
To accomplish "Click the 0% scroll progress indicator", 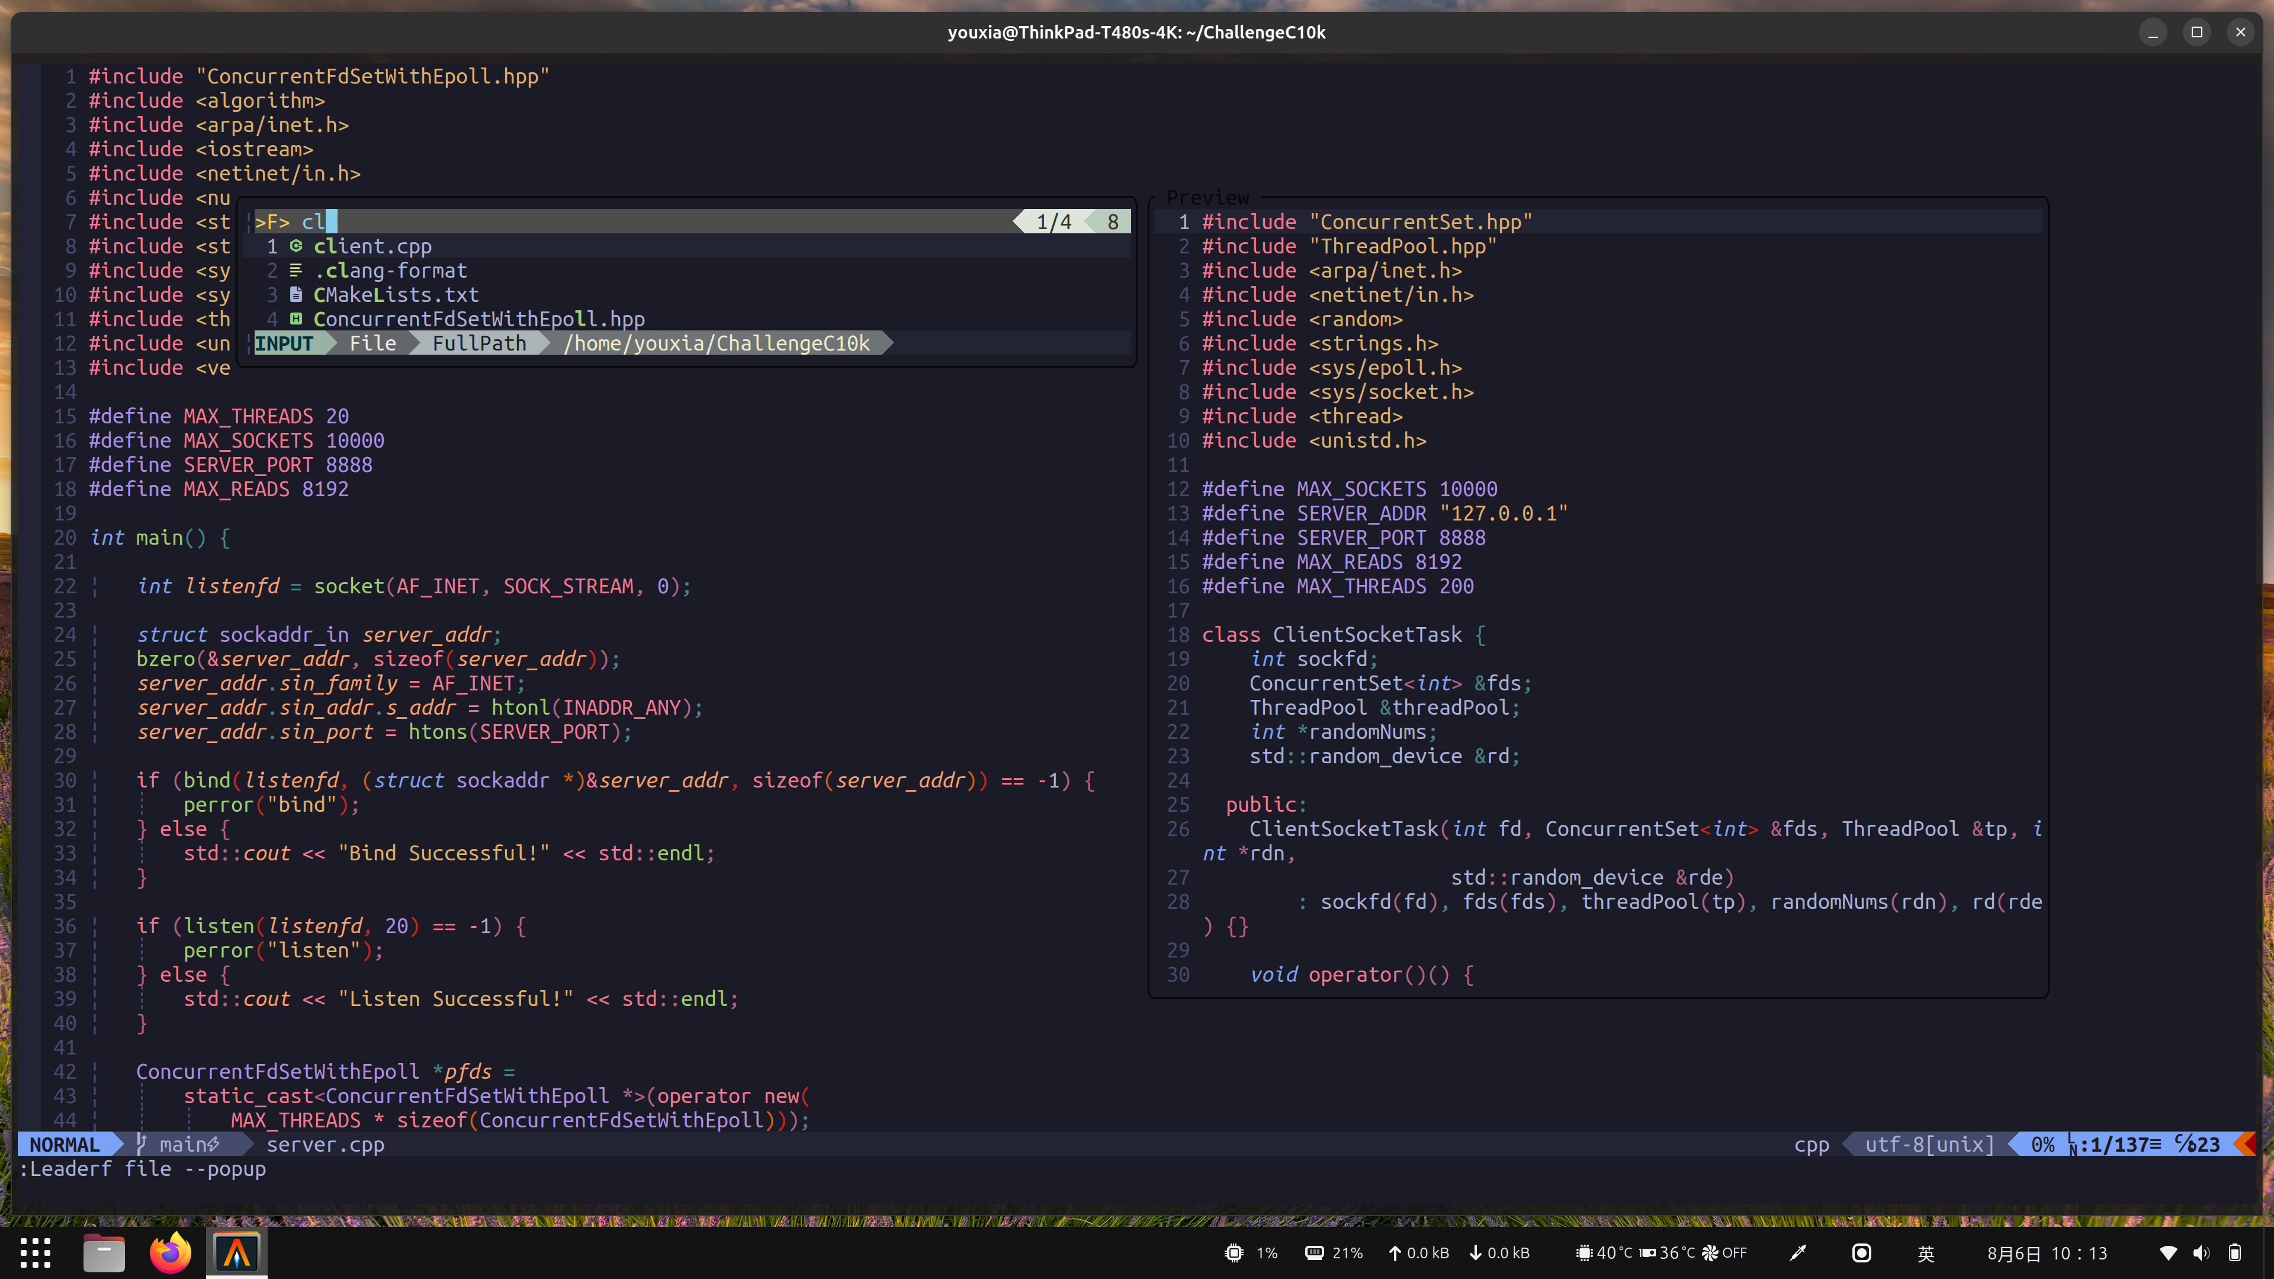I will [2040, 1144].
